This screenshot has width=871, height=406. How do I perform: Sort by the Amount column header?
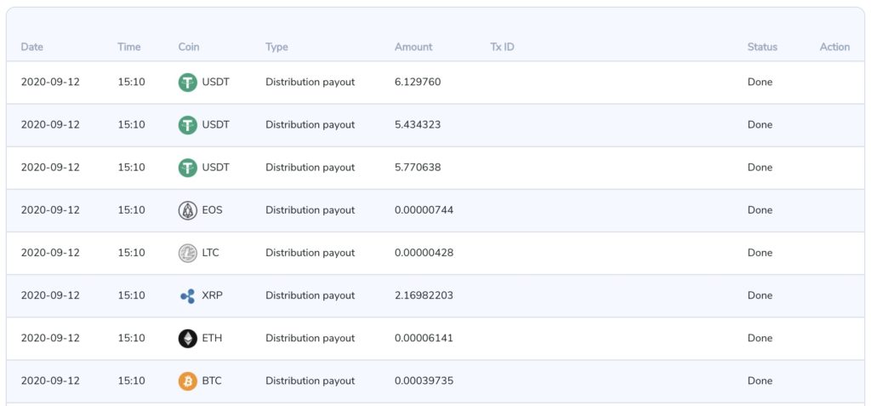[x=413, y=47]
